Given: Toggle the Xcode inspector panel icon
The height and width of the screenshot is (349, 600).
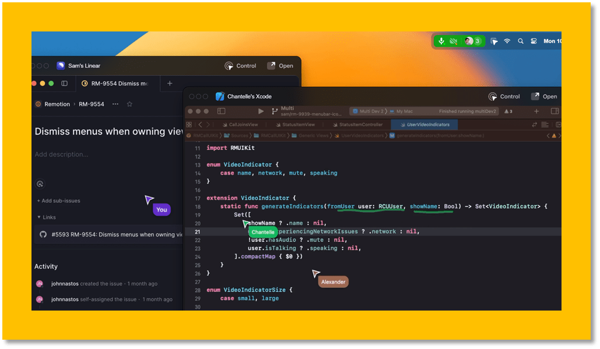Looking at the screenshot, I should coord(555,111).
